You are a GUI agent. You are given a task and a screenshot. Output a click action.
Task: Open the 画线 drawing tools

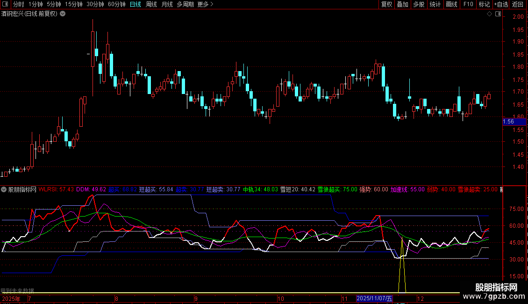[x=451, y=5]
